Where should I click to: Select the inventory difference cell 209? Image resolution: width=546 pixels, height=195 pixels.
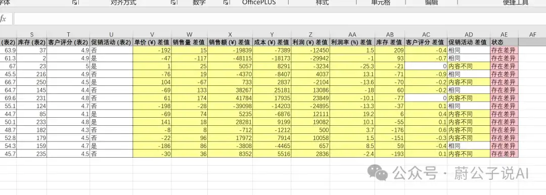(x=390, y=50)
